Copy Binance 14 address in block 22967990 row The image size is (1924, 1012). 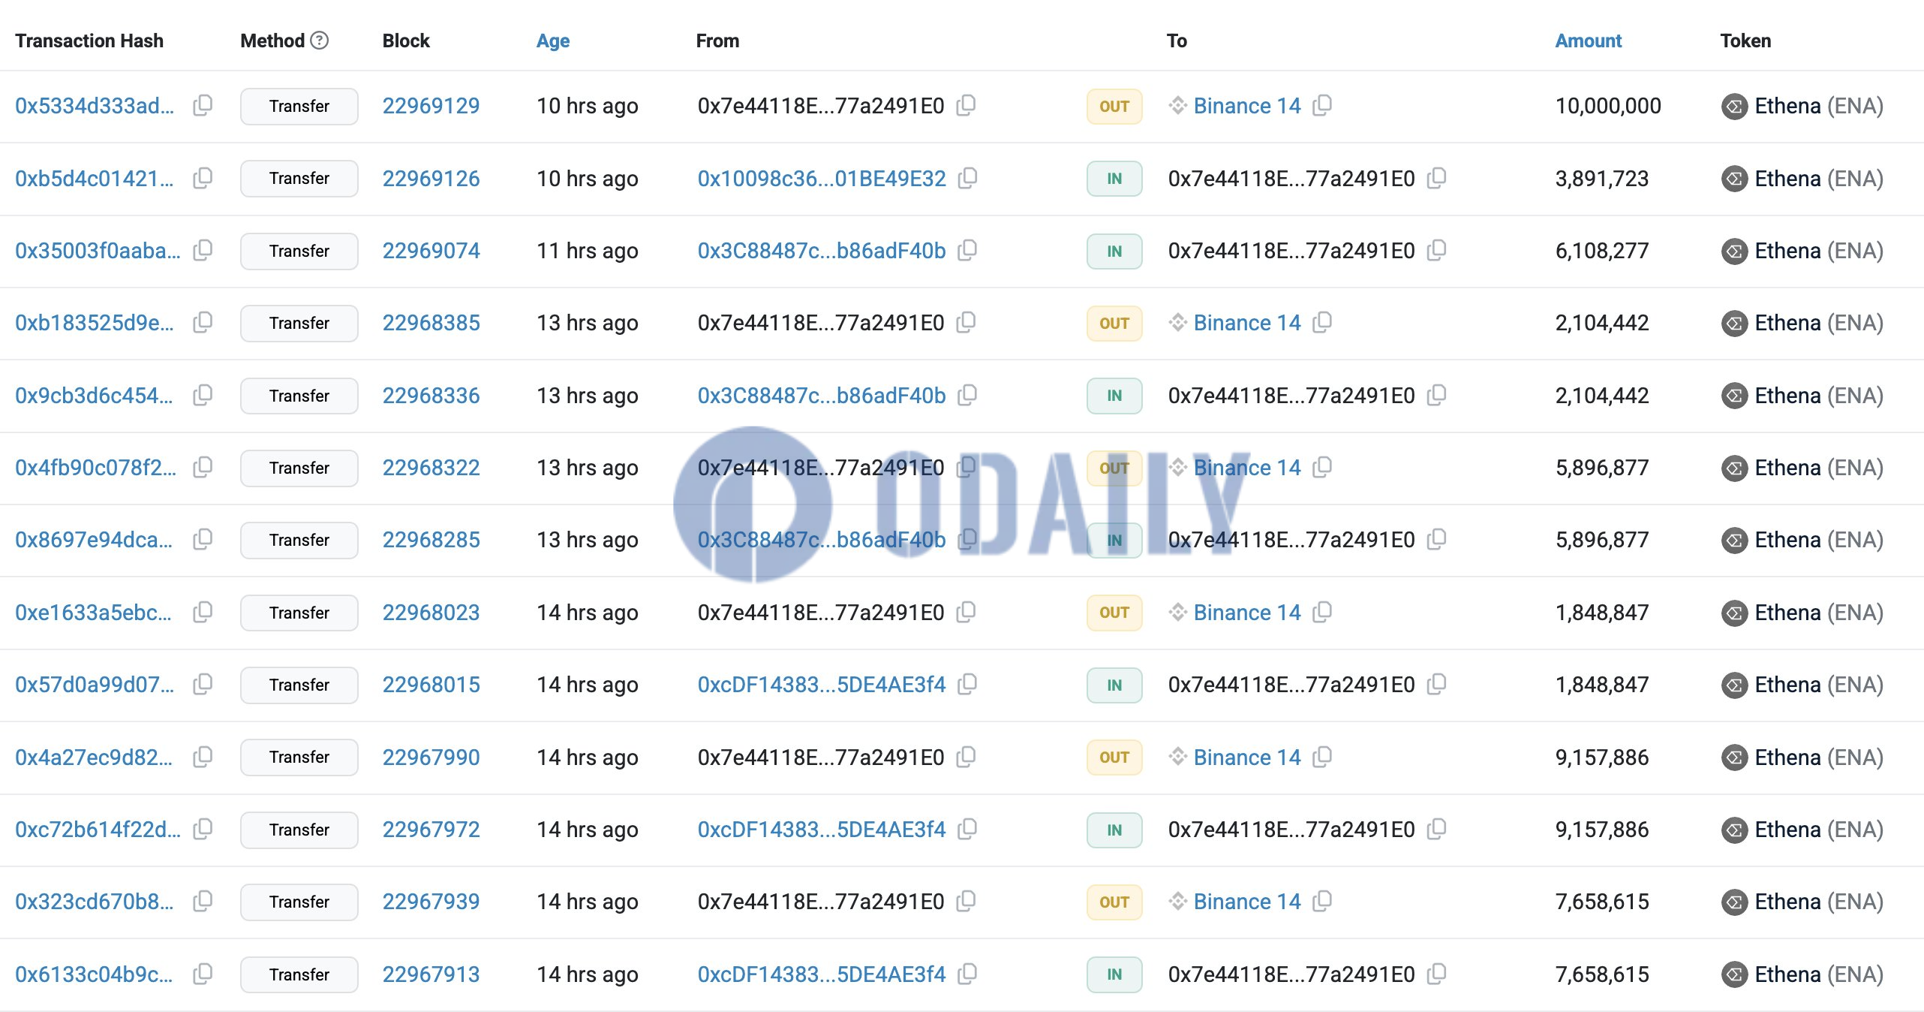point(1322,757)
